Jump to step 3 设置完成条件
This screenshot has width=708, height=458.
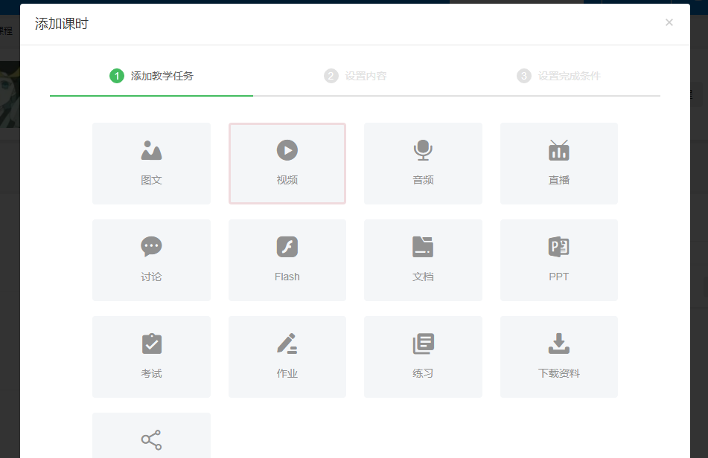[x=559, y=76]
